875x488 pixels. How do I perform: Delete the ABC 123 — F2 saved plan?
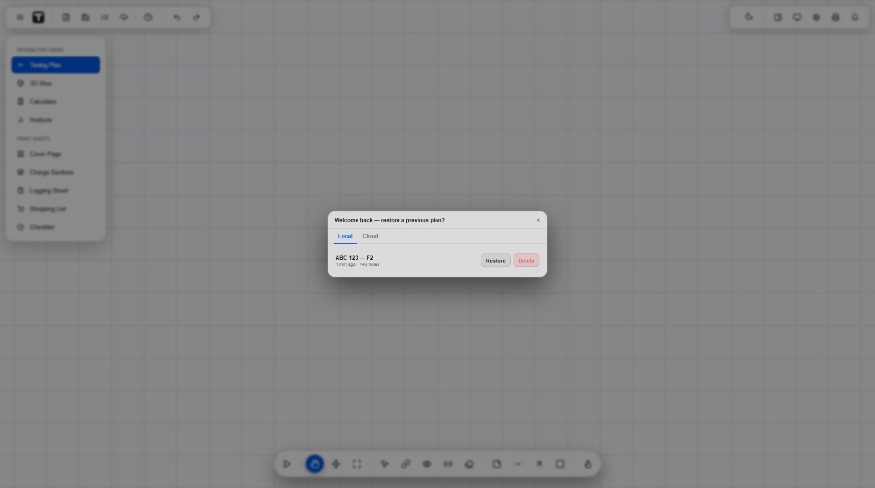click(x=526, y=261)
